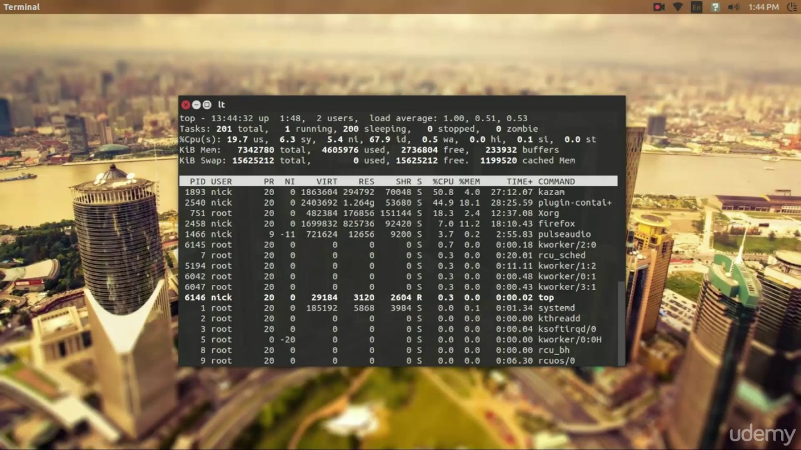This screenshot has height=450, width=801.
Task: Click PID 2540 in process list
Action: [x=195, y=202]
